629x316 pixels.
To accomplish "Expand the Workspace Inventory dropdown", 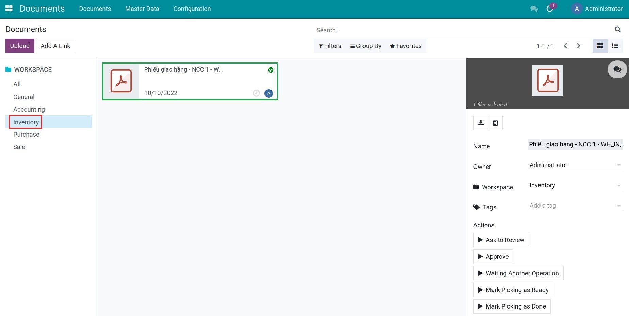I will point(575,185).
